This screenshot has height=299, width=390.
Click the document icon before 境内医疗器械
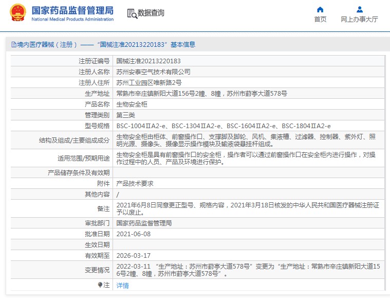point(14,45)
